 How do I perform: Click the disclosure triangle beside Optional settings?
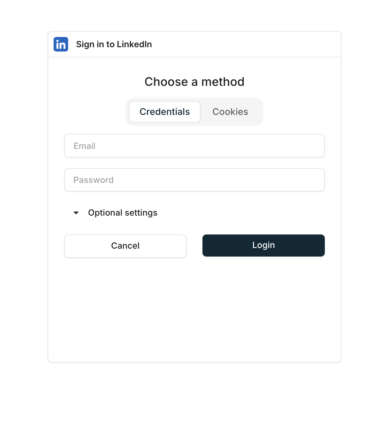click(x=76, y=213)
